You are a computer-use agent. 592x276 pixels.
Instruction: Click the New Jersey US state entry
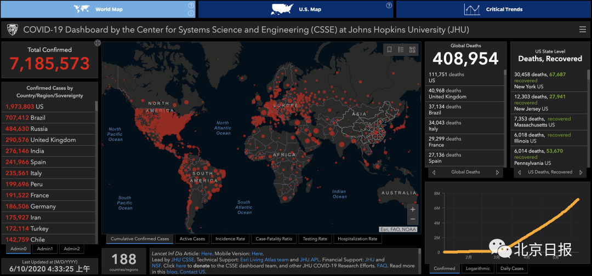[x=548, y=102]
